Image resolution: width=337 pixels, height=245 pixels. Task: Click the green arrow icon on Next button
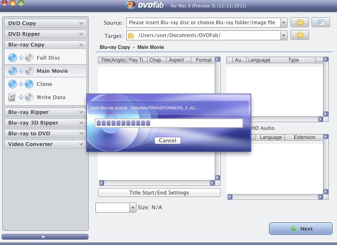293,229
